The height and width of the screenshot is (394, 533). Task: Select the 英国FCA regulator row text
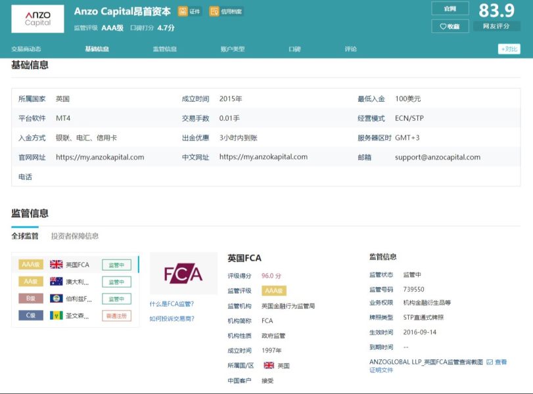78,265
